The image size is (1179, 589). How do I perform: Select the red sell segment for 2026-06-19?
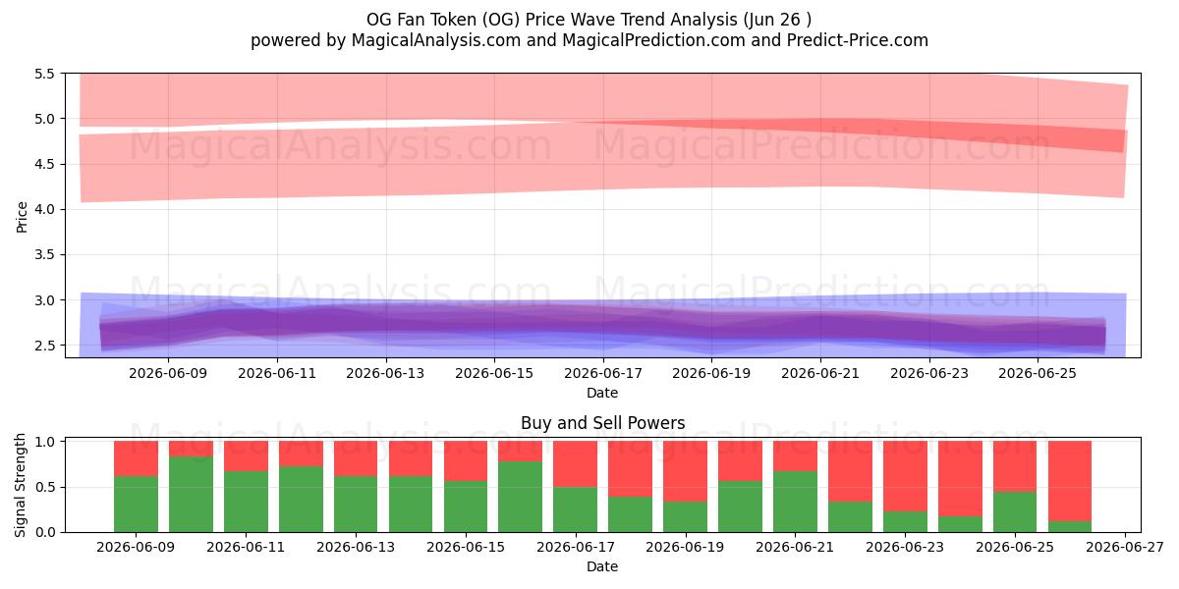[685, 471]
